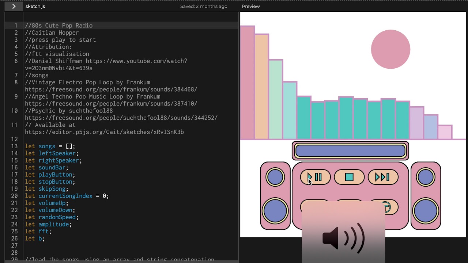
Task: Click the 'let volumeDown;' line
Action: click(x=50, y=210)
